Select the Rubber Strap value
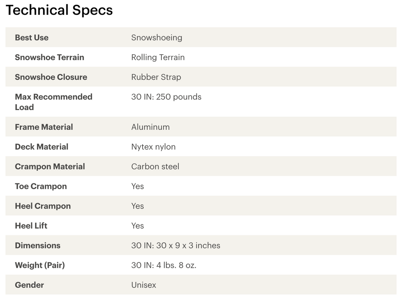This screenshot has width=398, height=295. click(x=156, y=77)
